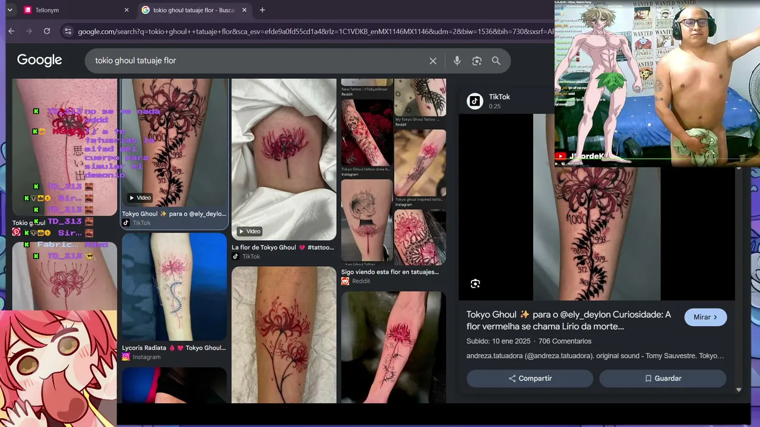Click the 'La flor de Tokyo Ghoul 💗 #tattoo...' title
Image resolution: width=760 pixels, height=427 pixels.
tap(283, 247)
